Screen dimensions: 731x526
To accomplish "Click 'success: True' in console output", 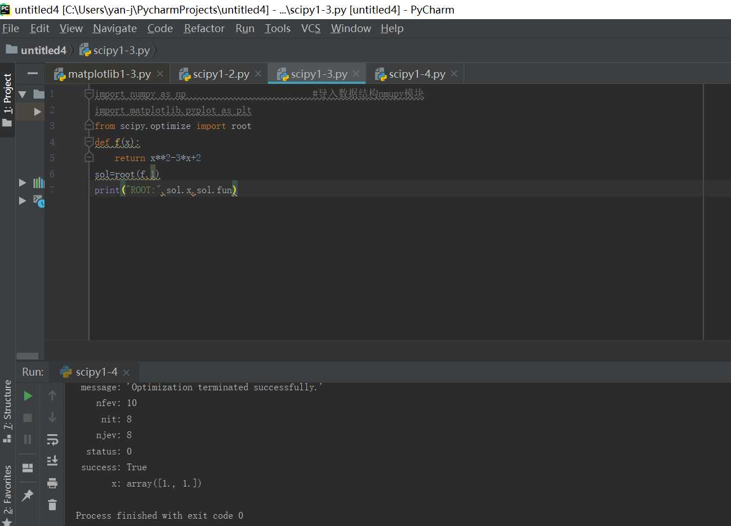I will pos(114,467).
